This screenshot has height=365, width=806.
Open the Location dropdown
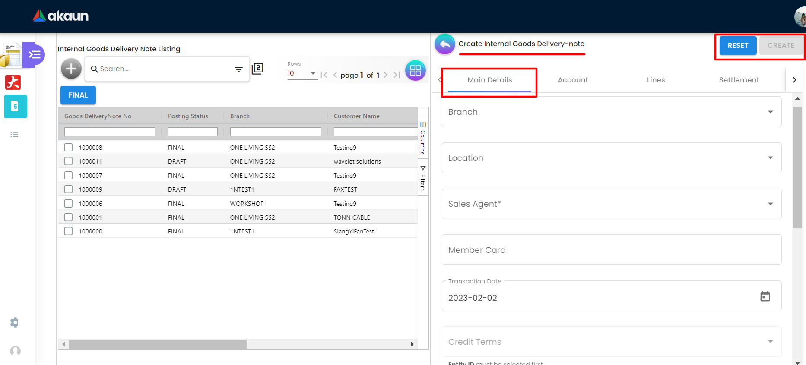coord(770,158)
